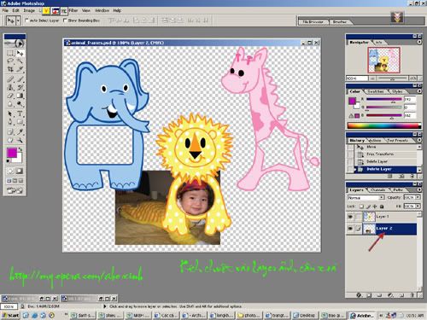Select the Healing Brush tool
The width and height of the screenshot is (427, 320).
(x=10, y=79)
